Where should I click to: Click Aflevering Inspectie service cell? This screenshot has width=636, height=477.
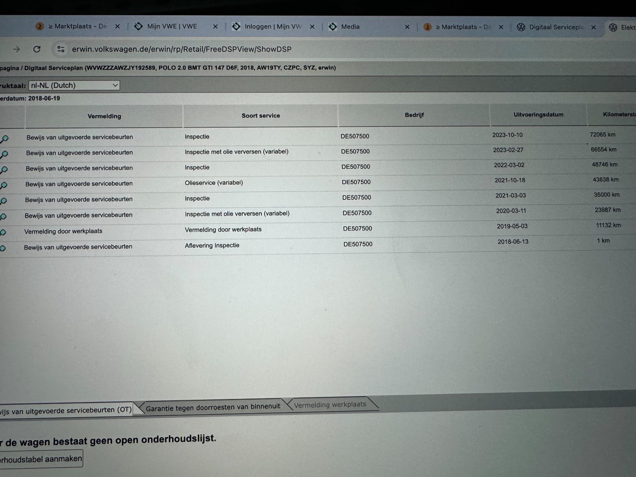point(212,245)
